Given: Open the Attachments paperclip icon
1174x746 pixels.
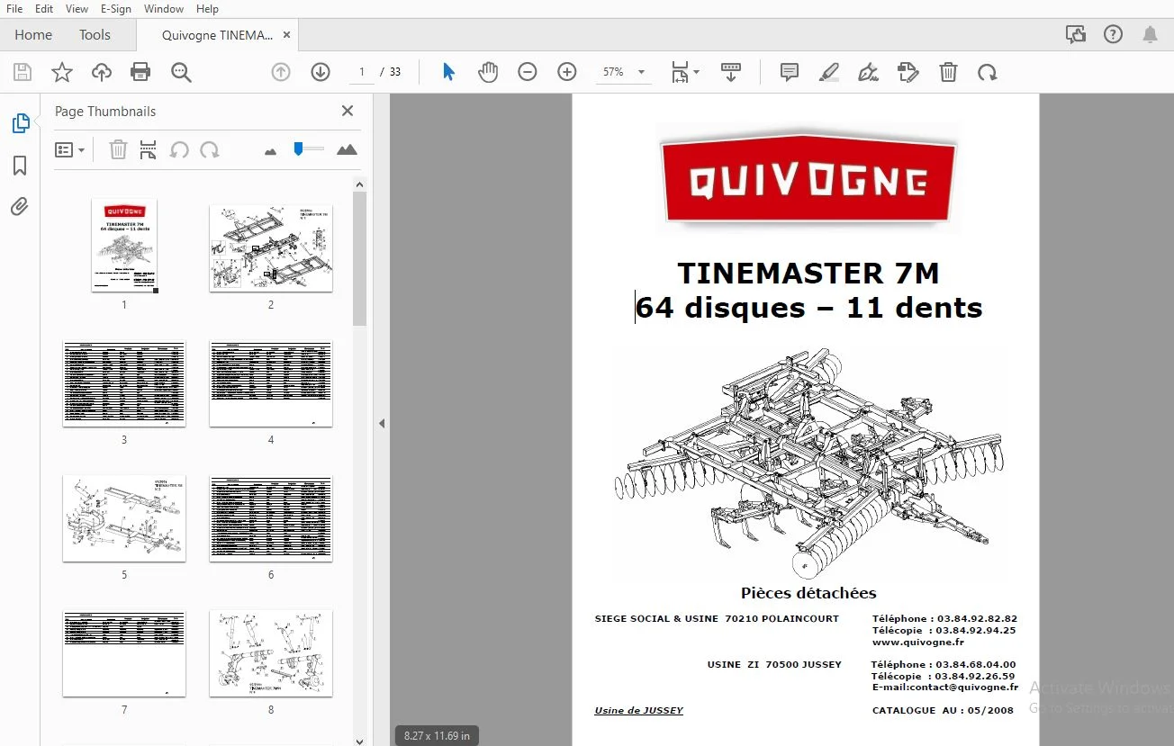Looking at the screenshot, I should tap(20, 207).
